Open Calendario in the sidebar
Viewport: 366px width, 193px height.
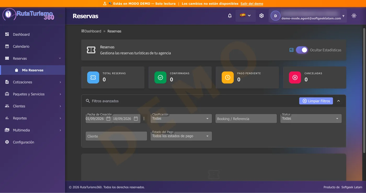click(32, 46)
